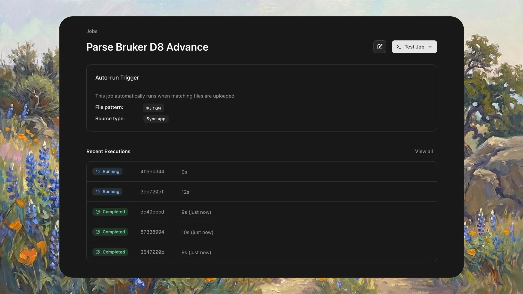Select the Recent Executions section header

tap(108, 151)
